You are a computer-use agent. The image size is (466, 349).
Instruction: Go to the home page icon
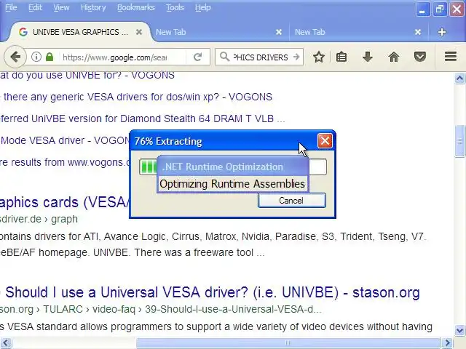pyautogui.click(x=394, y=57)
